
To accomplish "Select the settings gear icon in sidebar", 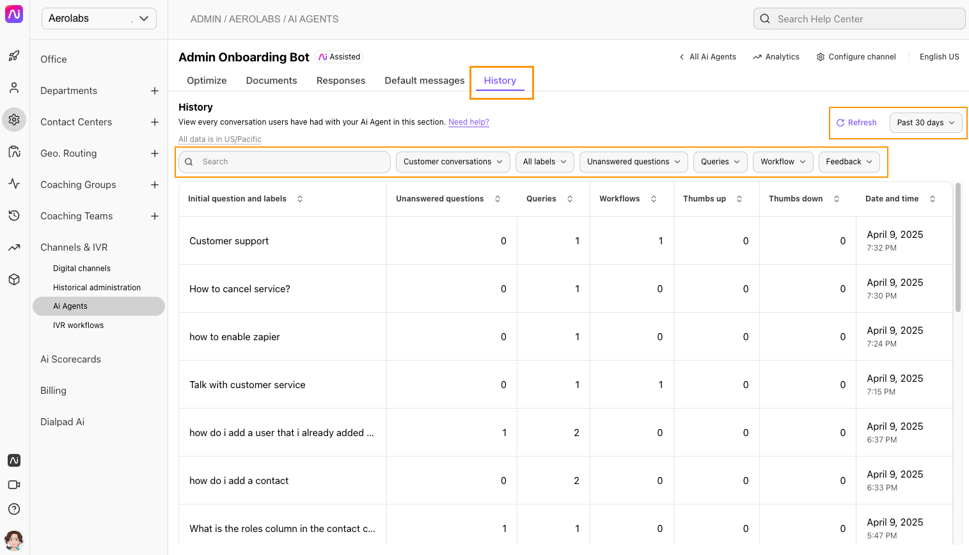I will point(14,120).
